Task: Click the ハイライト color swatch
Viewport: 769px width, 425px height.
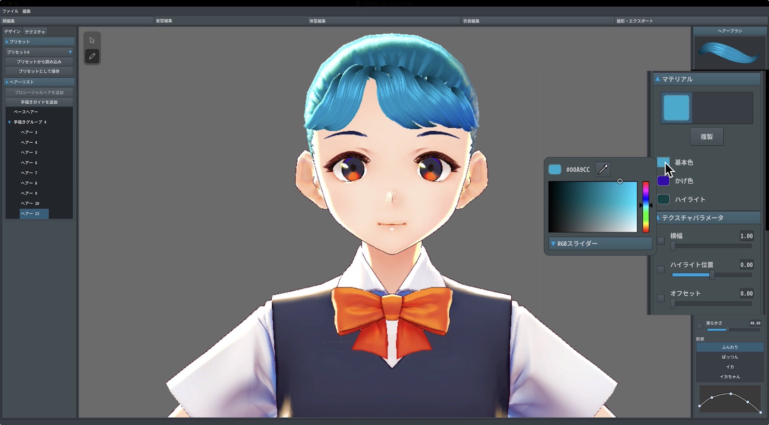Action: pos(663,199)
